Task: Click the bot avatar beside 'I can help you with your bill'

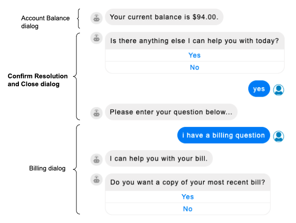Action: click(x=96, y=160)
